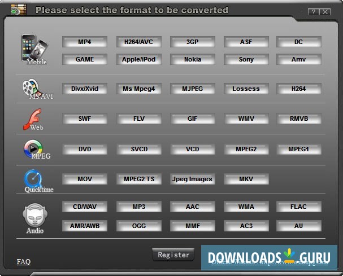Choose the DVD MPEG format

(85, 149)
